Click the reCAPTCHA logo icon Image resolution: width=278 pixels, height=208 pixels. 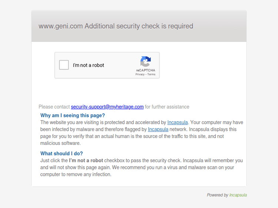tap(146, 61)
